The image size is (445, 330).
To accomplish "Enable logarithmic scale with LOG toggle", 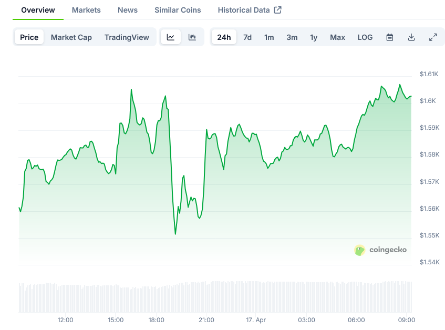I will click(365, 37).
